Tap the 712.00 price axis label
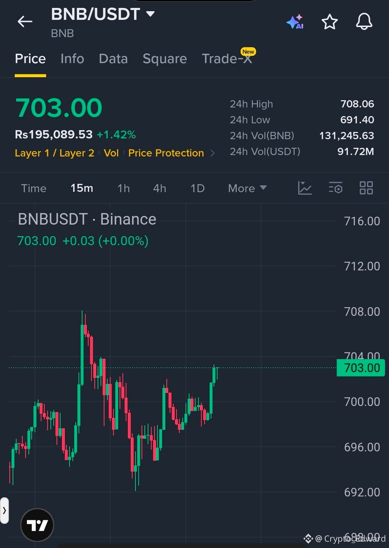The image size is (389, 548). click(362, 266)
